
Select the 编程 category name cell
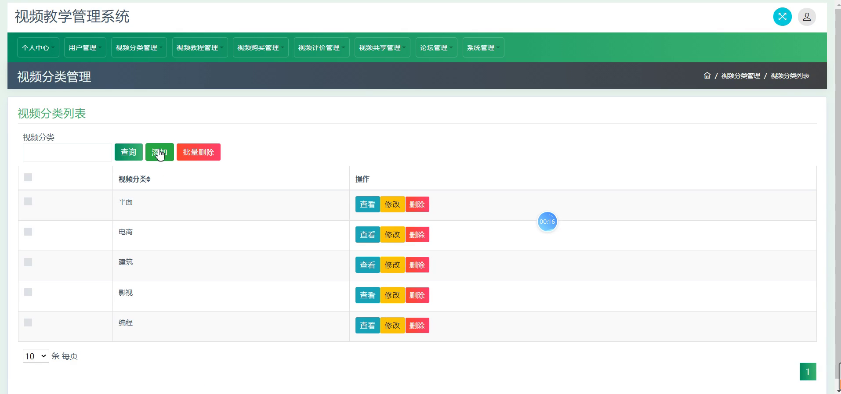click(x=231, y=326)
